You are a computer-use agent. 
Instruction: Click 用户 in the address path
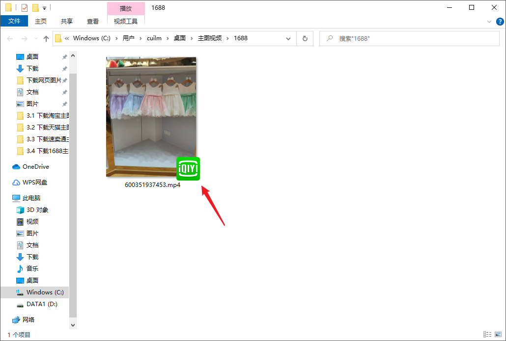coord(128,38)
